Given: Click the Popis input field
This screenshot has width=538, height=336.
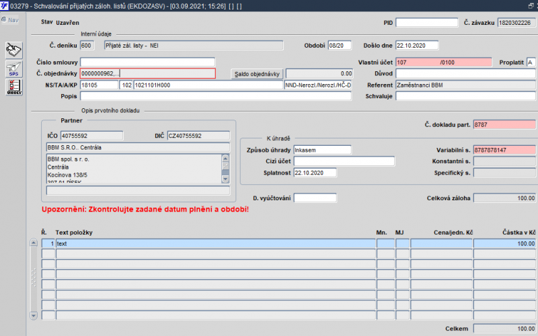Looking at the screenshot, I should (x=216, y=96).
